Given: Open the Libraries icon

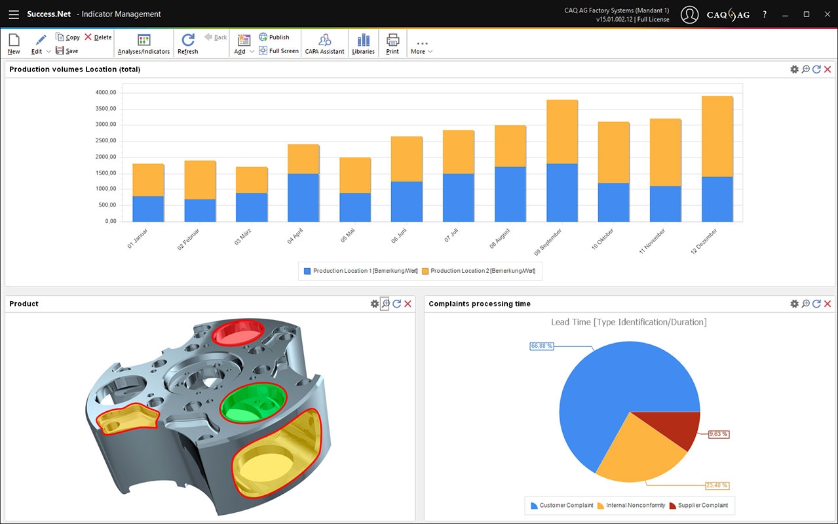Looking at the screenshot, I should click(363, 40).
